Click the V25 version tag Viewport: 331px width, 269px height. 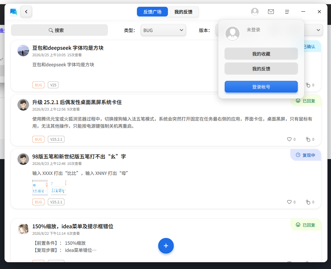53,85
